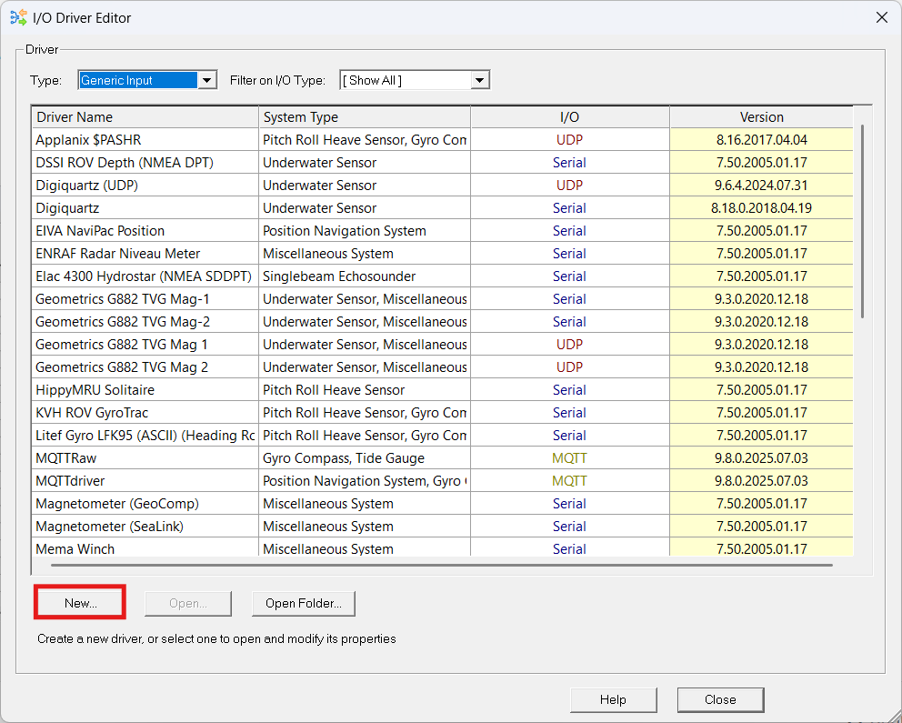The image size is (902, 723).
Task: Sort by the Driver Name column header
Action: [x=145, y=117]
